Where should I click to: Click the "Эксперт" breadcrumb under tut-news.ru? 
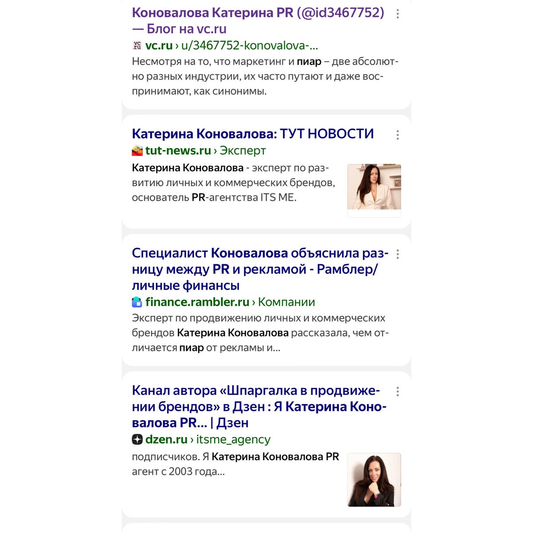pyautogui.click(x=243, y=151)
